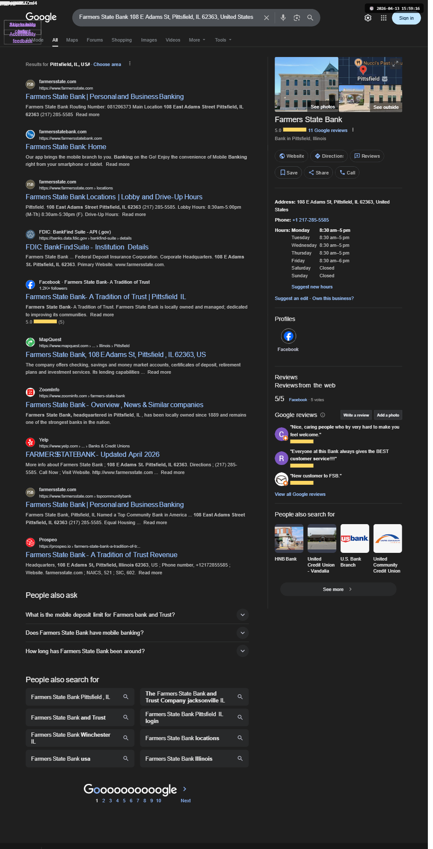Open FDIC BankFind Suite Institution Details result

click(87, 247)
